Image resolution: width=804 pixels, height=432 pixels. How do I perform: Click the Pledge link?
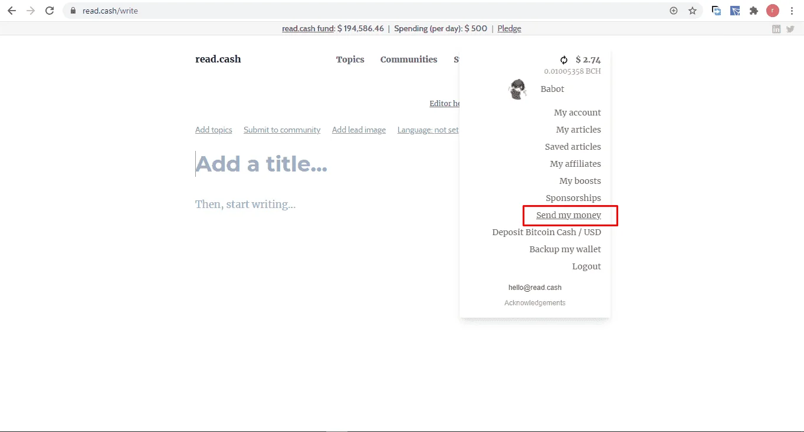click(x=509, y=28)
